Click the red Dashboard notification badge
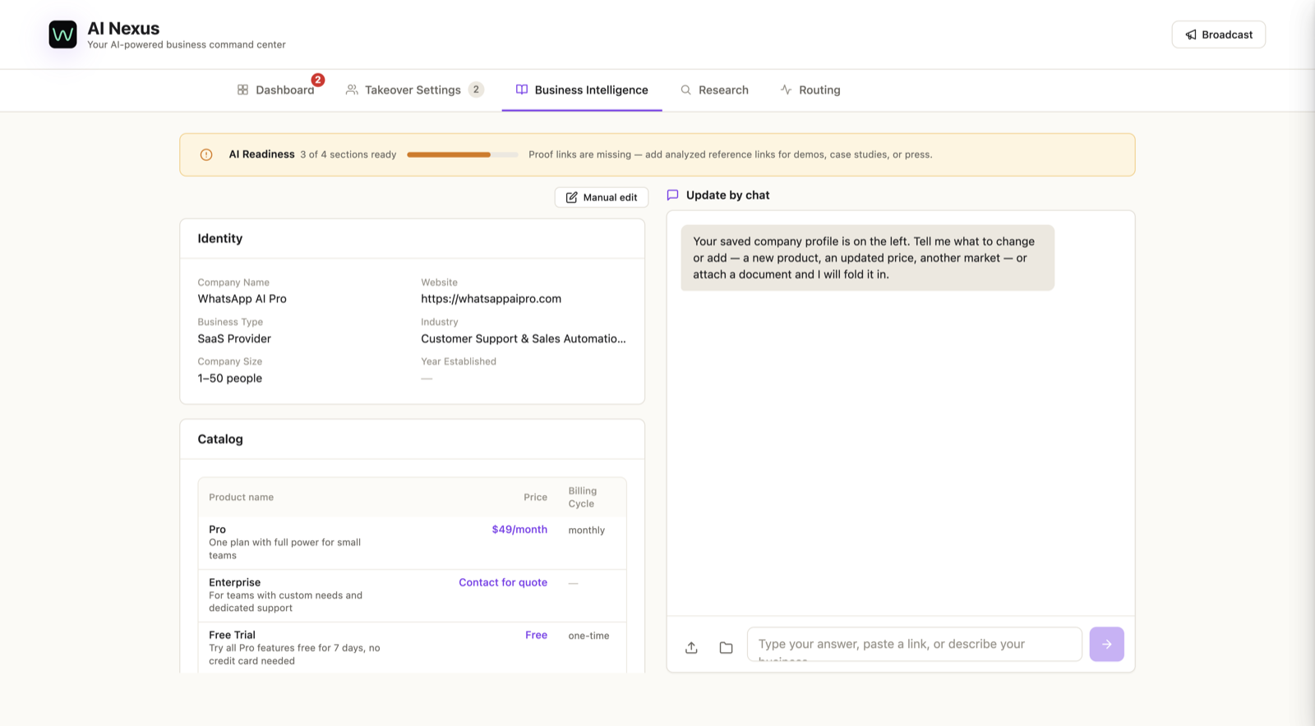Viewport: 1315px width, 726px height. click(x=318, y=80)
